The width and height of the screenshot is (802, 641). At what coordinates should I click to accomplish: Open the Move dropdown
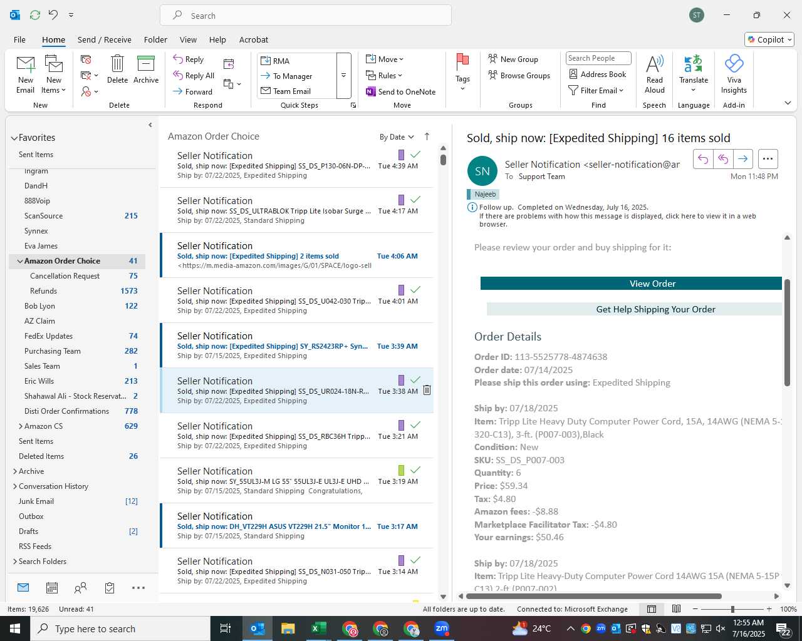[x=385, y=59]
